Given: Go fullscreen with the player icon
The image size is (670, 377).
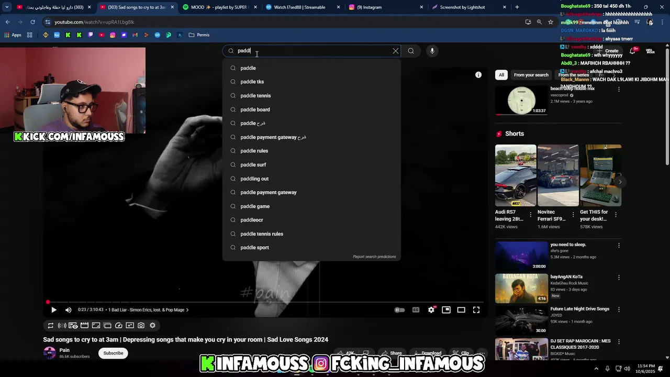Looking at the screenshot, I should [476, 310].
